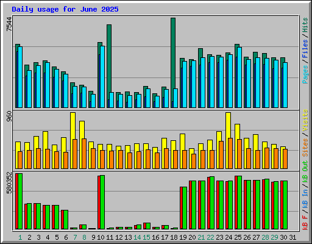Click day label 28 on the x-axis
312x244 pixels.
[x=265, y=237]
